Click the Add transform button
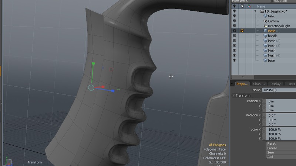The width and height of the screenshot is (296, 166). [x=281, y=157]
